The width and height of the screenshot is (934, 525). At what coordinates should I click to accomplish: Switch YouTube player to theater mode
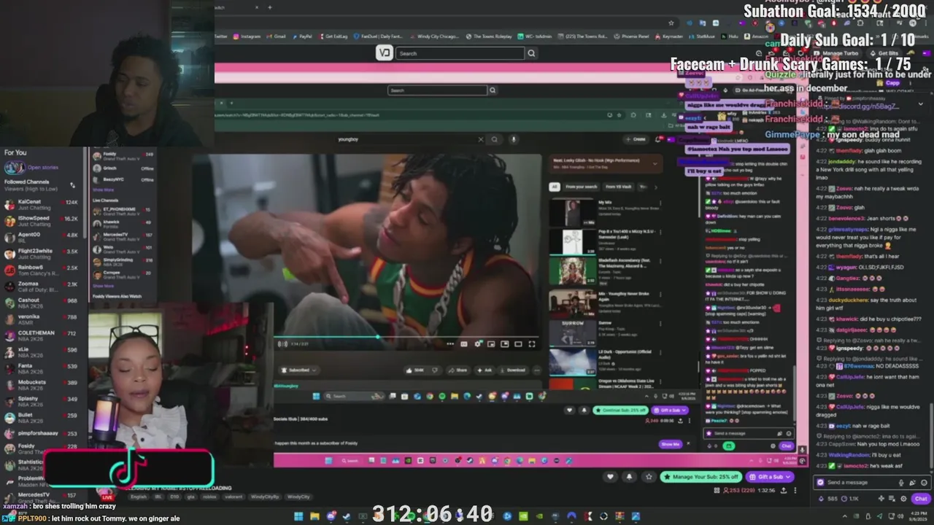tap(518, 344)
